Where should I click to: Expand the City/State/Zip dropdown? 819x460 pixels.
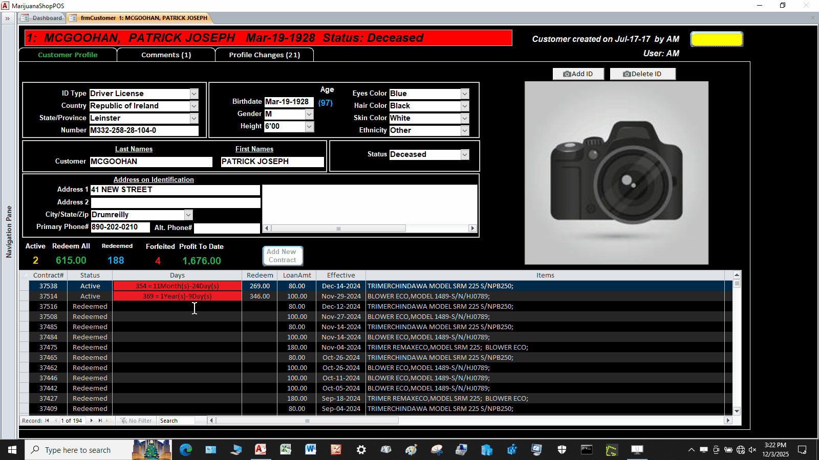tap(188, 215)
